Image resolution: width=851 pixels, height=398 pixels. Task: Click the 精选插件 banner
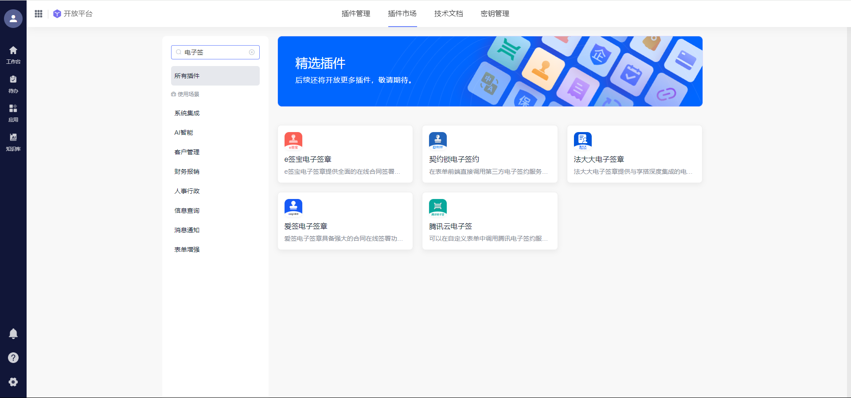[490, 71]
